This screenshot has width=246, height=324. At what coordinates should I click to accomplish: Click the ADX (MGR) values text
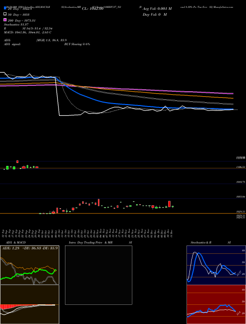pyautogui.click(x=51, y=40)
